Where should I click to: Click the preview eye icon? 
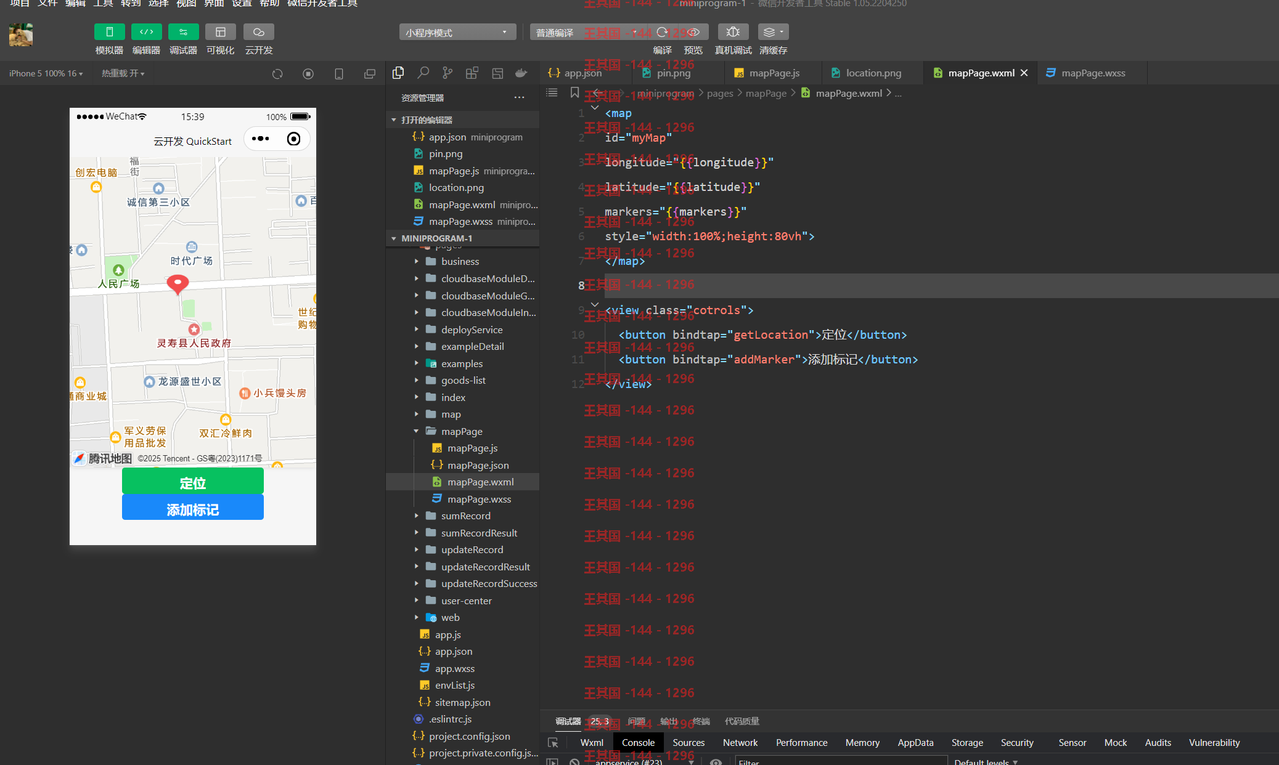(693, 32)
